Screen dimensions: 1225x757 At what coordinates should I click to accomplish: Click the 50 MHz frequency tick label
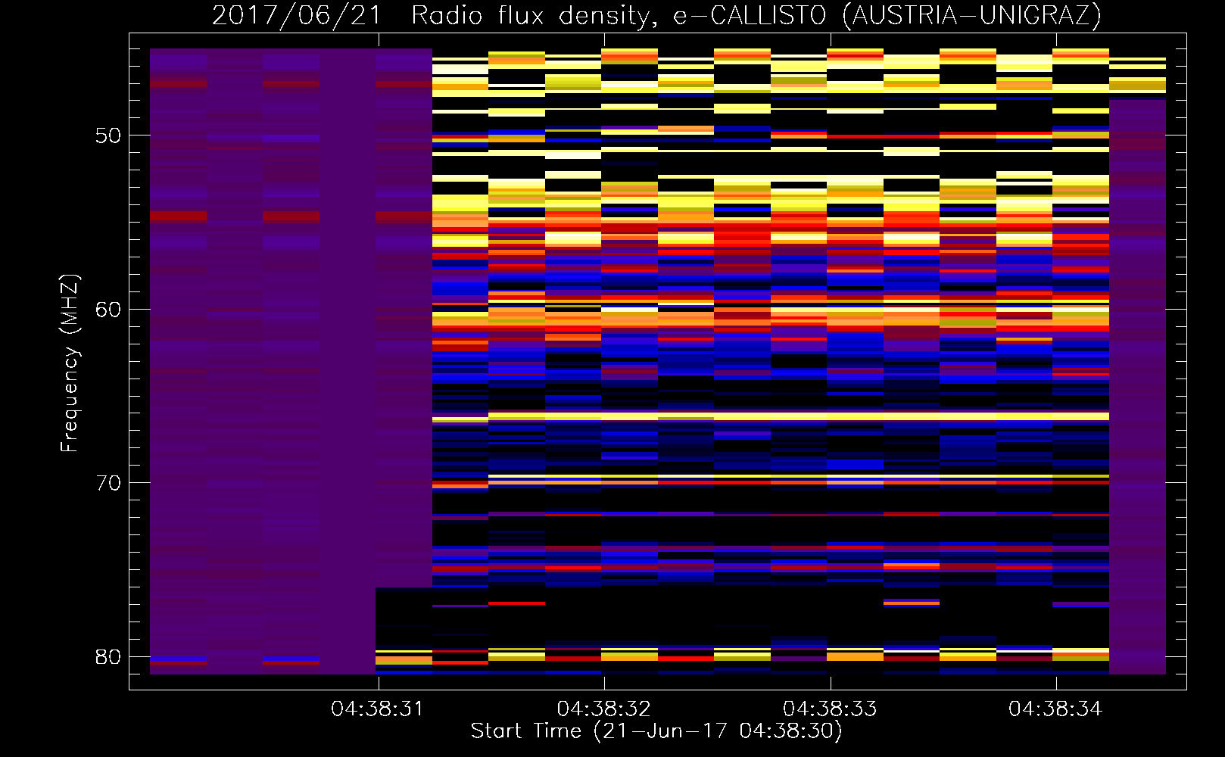(108, 136)
